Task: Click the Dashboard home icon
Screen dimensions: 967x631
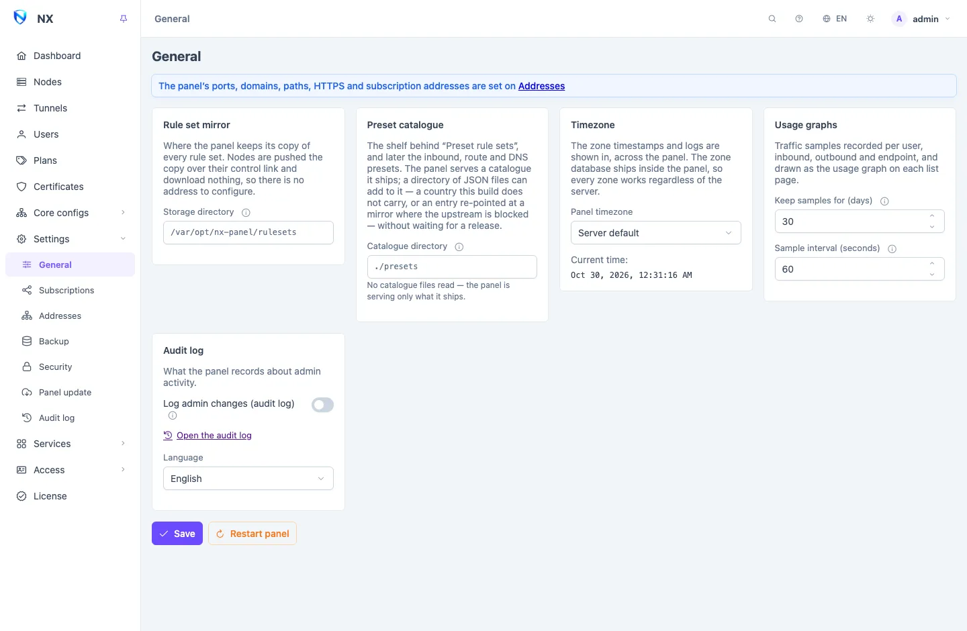Action: pos(21,56)
